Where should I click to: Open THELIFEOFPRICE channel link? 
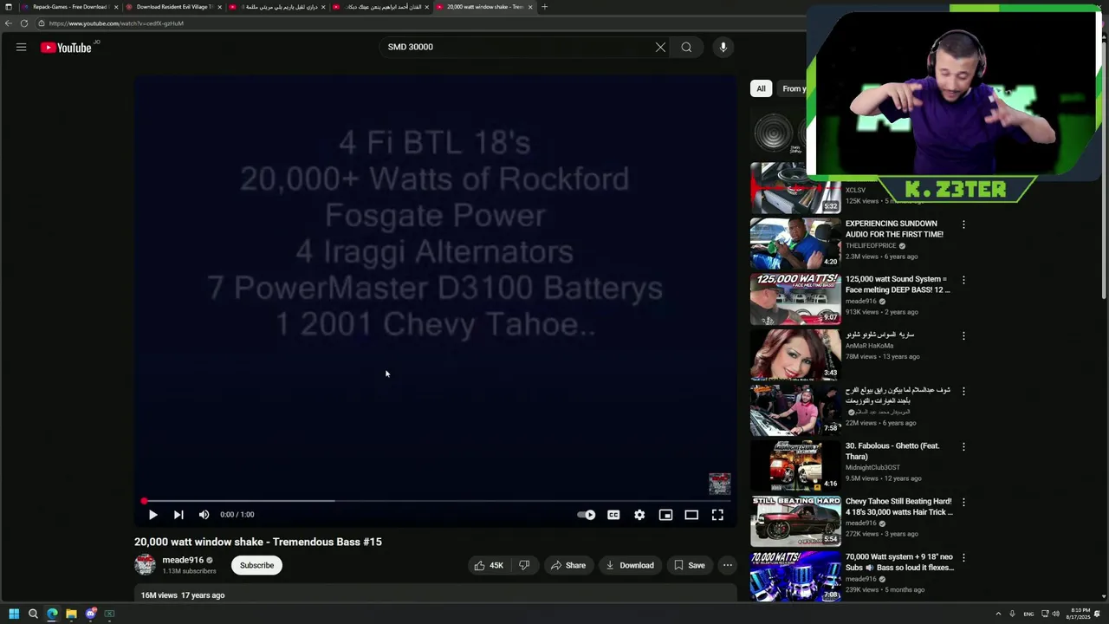871,245
